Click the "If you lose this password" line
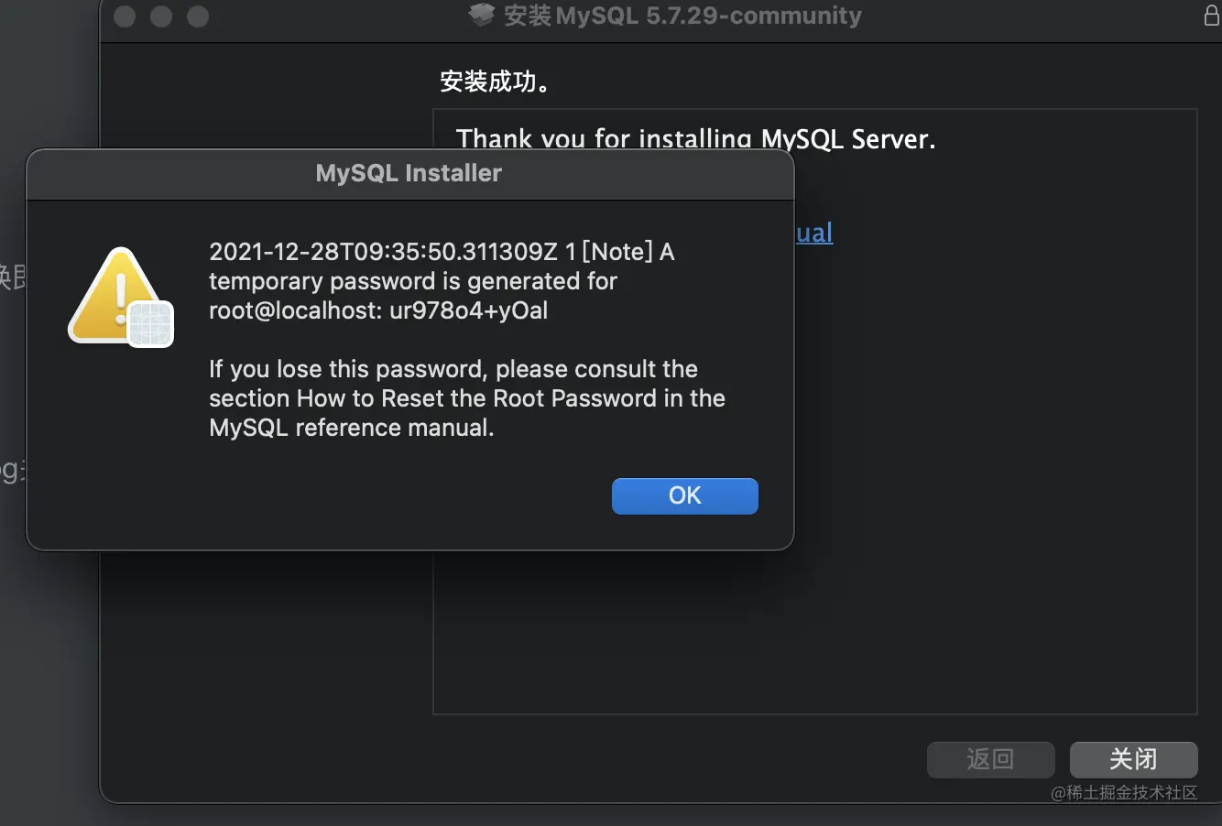Screen dimensions: 1222x826 (453, 369)
